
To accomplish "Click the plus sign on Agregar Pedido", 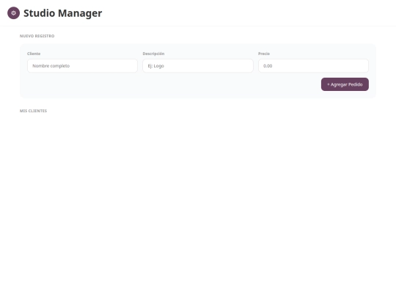I will click(329, 84).
